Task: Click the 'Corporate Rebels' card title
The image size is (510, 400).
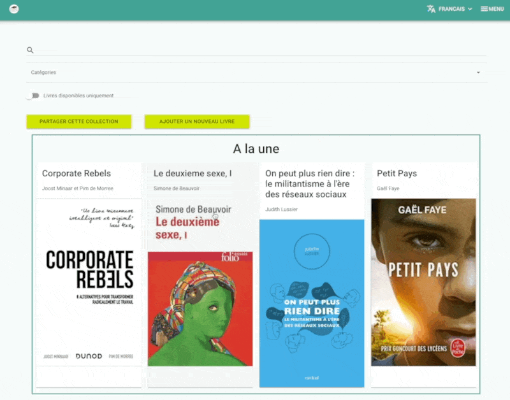Action: (x=76, y=173)
